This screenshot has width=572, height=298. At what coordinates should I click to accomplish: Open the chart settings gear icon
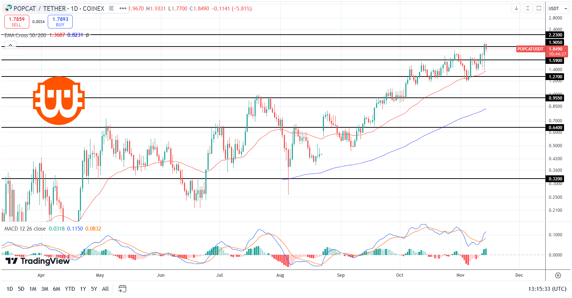coord(558,275)
